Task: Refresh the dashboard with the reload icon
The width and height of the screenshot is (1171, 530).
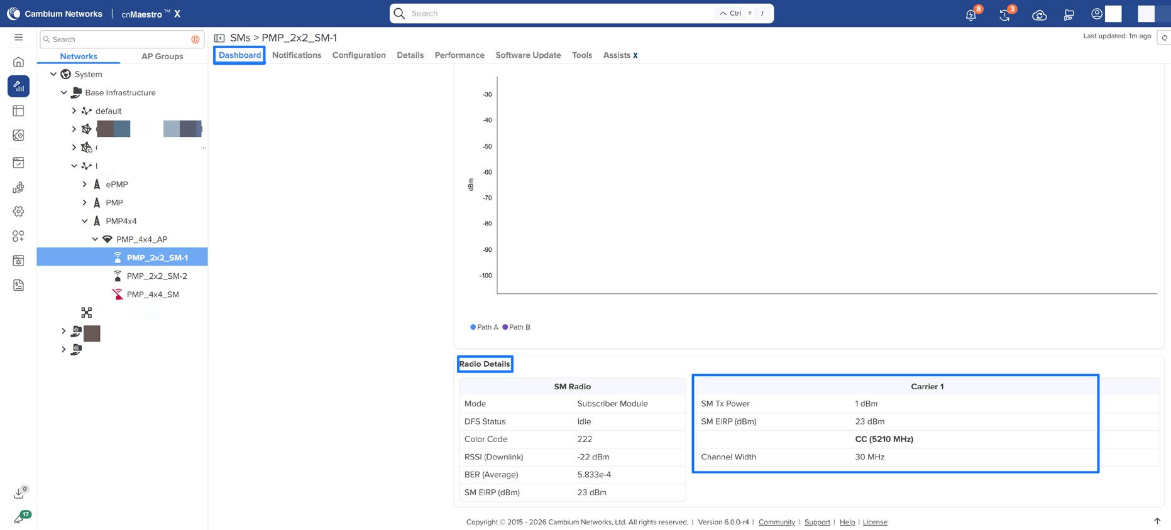Action: (x=1164, y=38)
